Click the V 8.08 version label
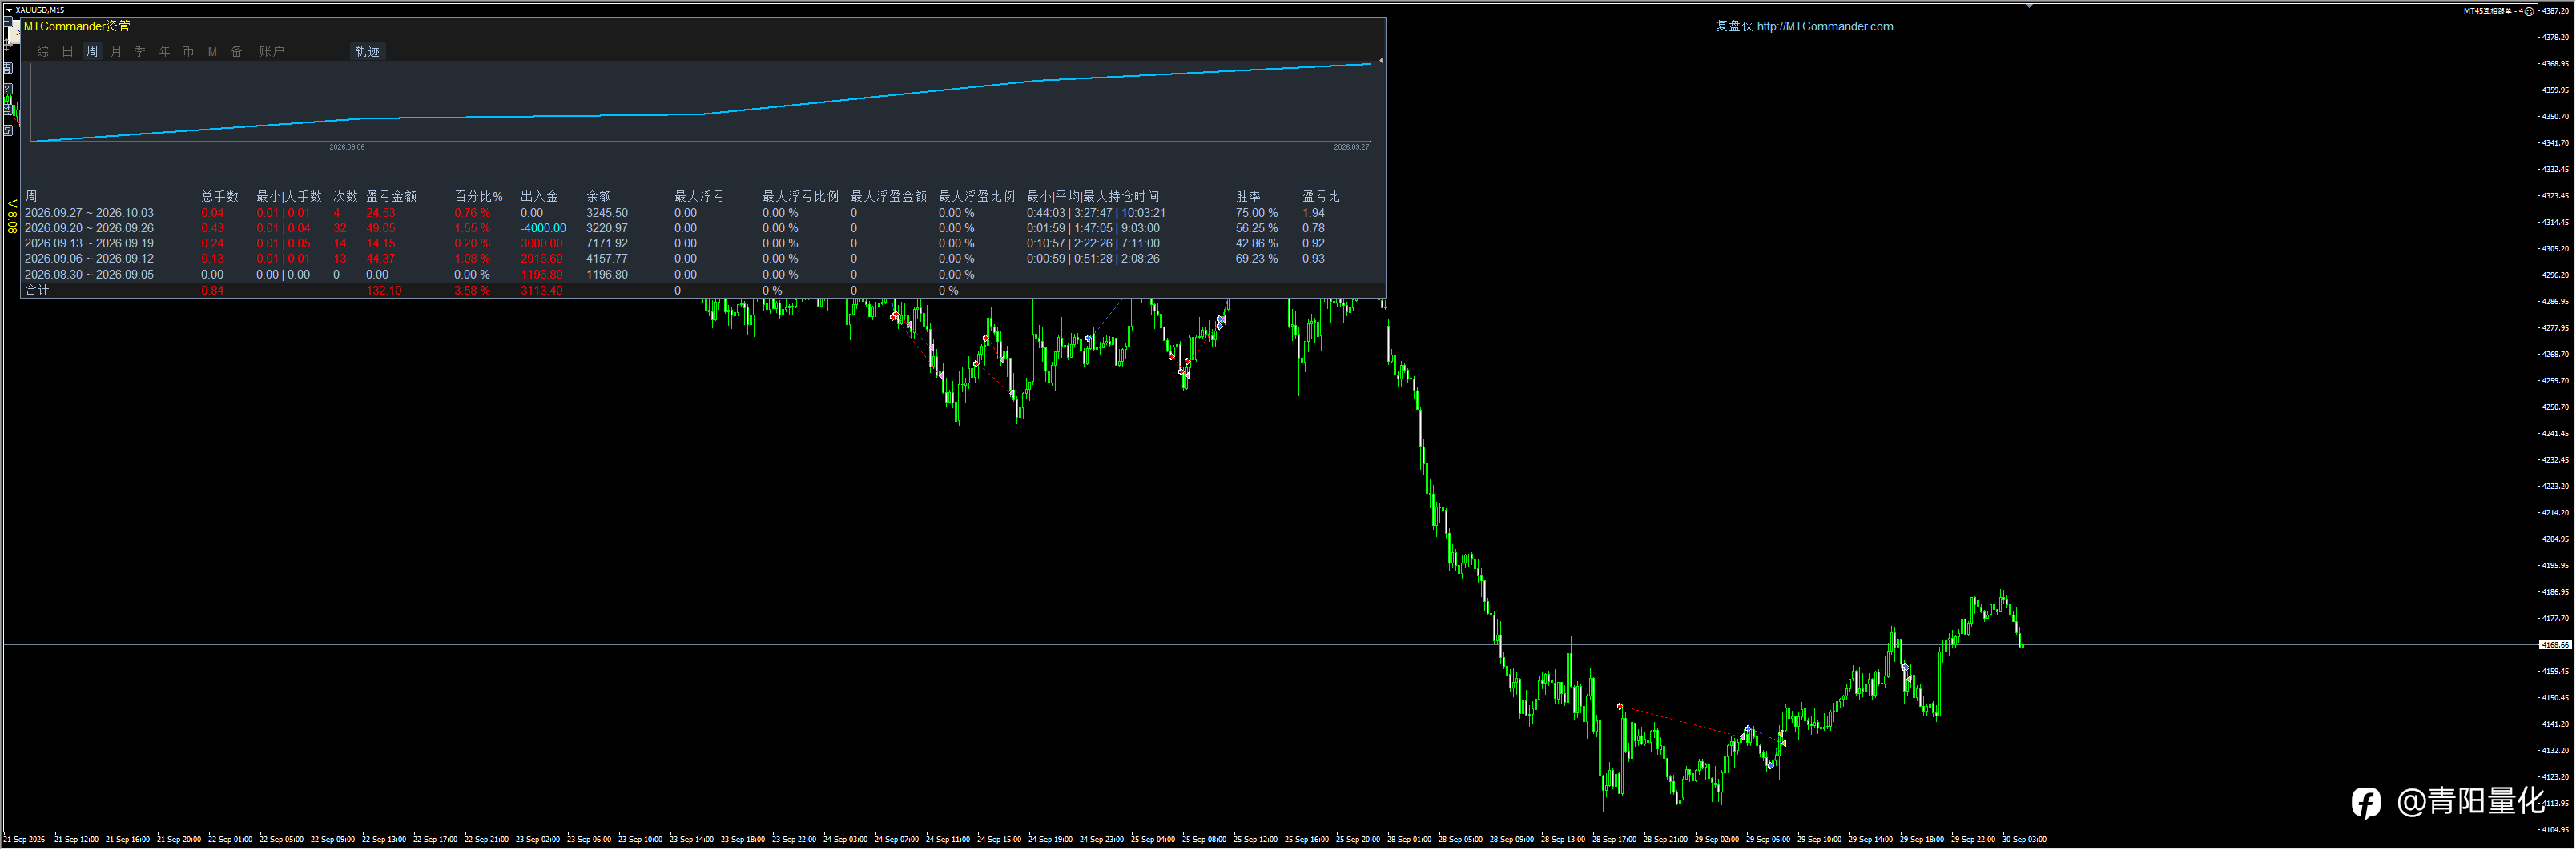The width and height of the screenshot is (2576, 850). coord(12,217)
